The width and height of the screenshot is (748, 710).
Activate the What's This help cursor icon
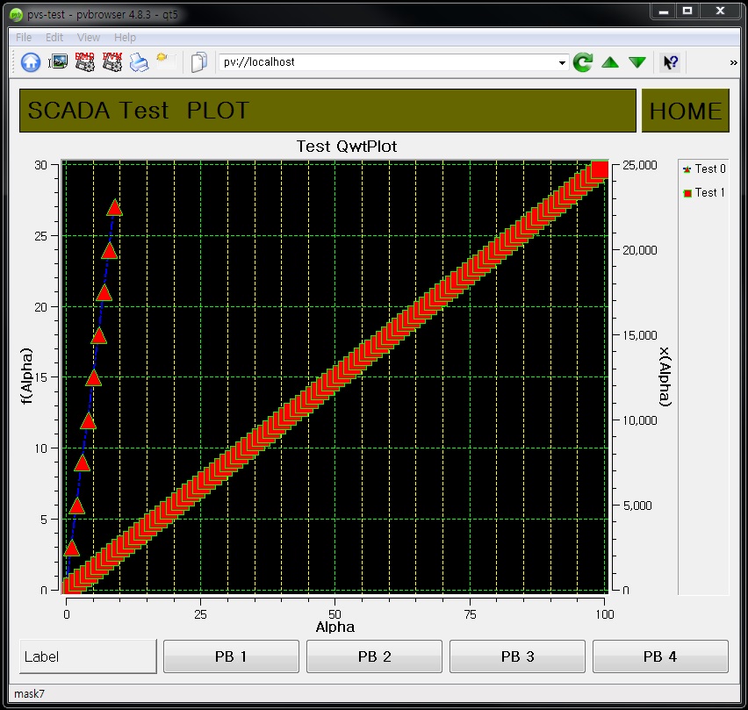670,61
